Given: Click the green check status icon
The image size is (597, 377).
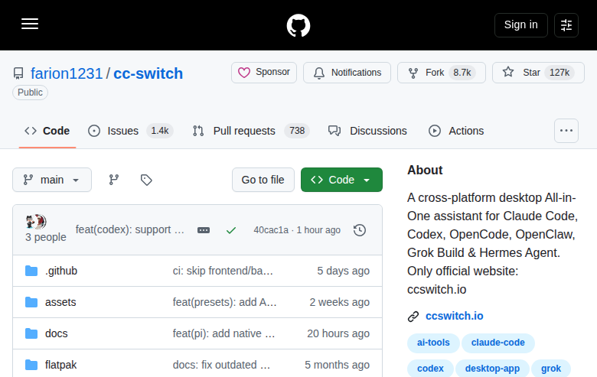Looking at the screenshot, I should pos(231,230).
